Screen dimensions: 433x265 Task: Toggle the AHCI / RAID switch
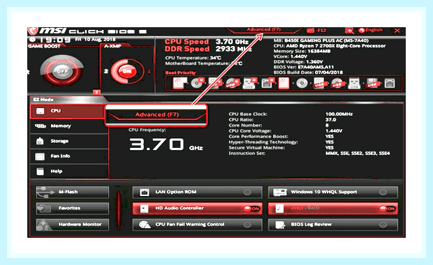coord(332,209)
